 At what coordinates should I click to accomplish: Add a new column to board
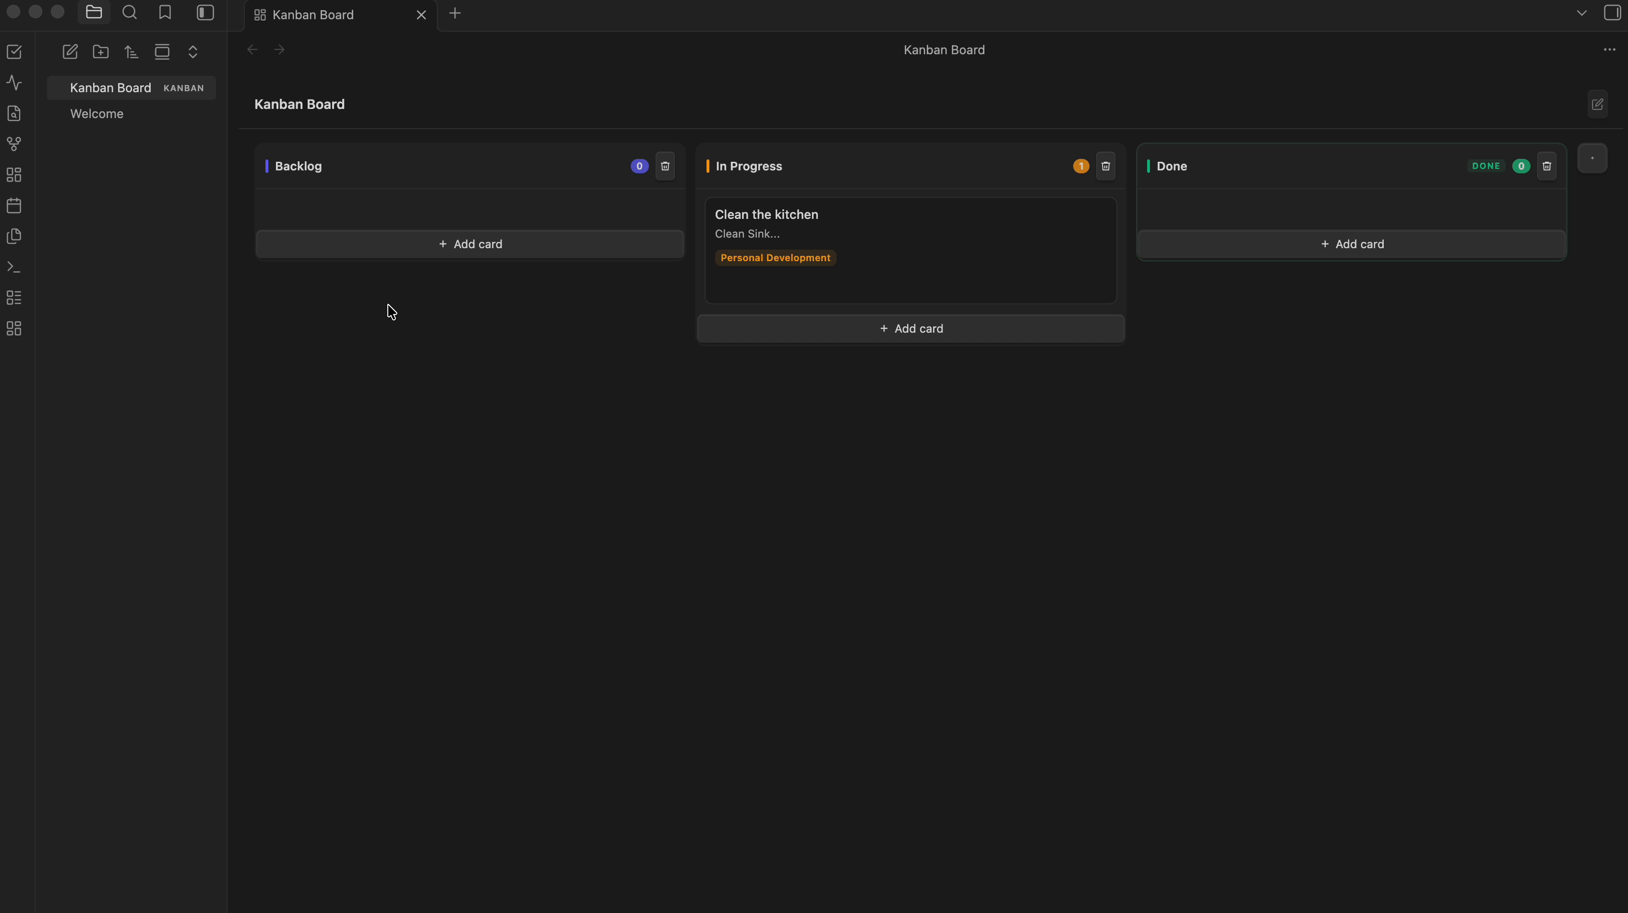tap(1592, 158)
